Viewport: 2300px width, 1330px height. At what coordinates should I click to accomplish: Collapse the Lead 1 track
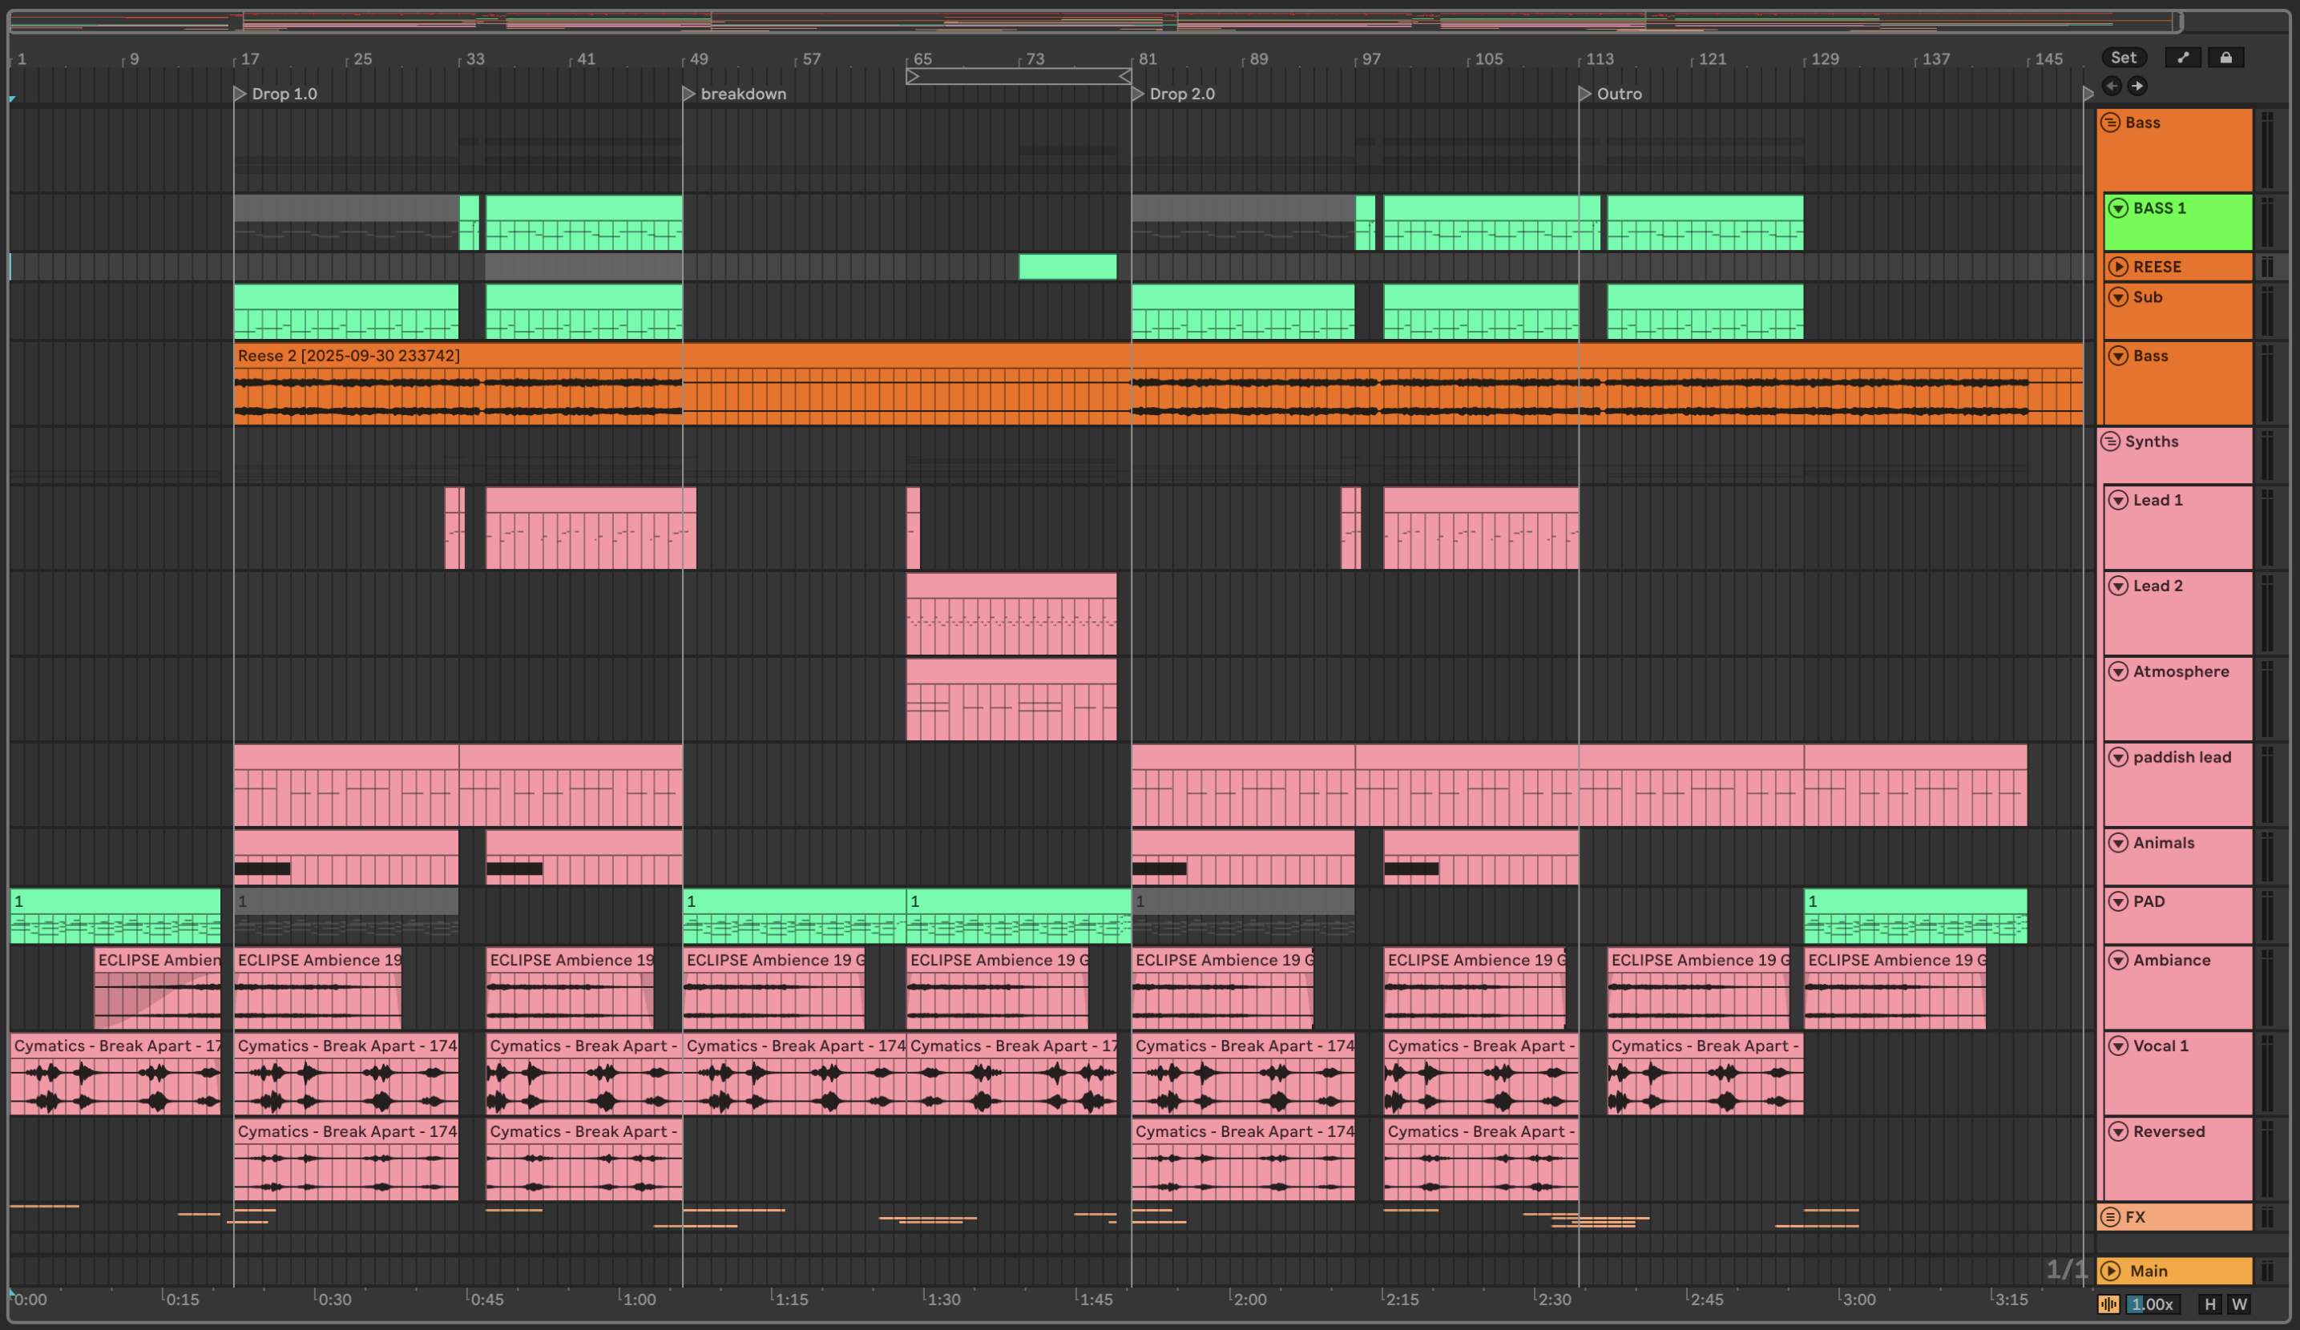point(2118,500)
